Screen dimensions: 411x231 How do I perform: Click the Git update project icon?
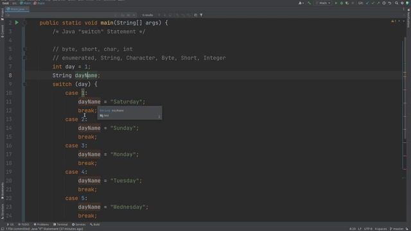point(367,3)
